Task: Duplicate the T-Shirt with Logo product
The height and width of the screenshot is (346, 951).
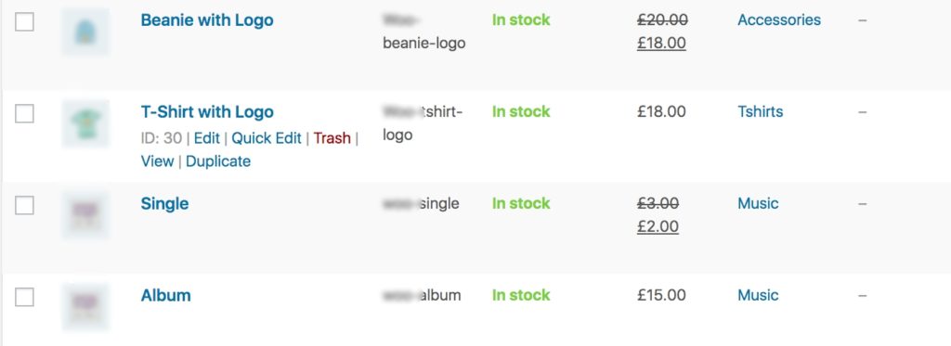Action: 217,161
